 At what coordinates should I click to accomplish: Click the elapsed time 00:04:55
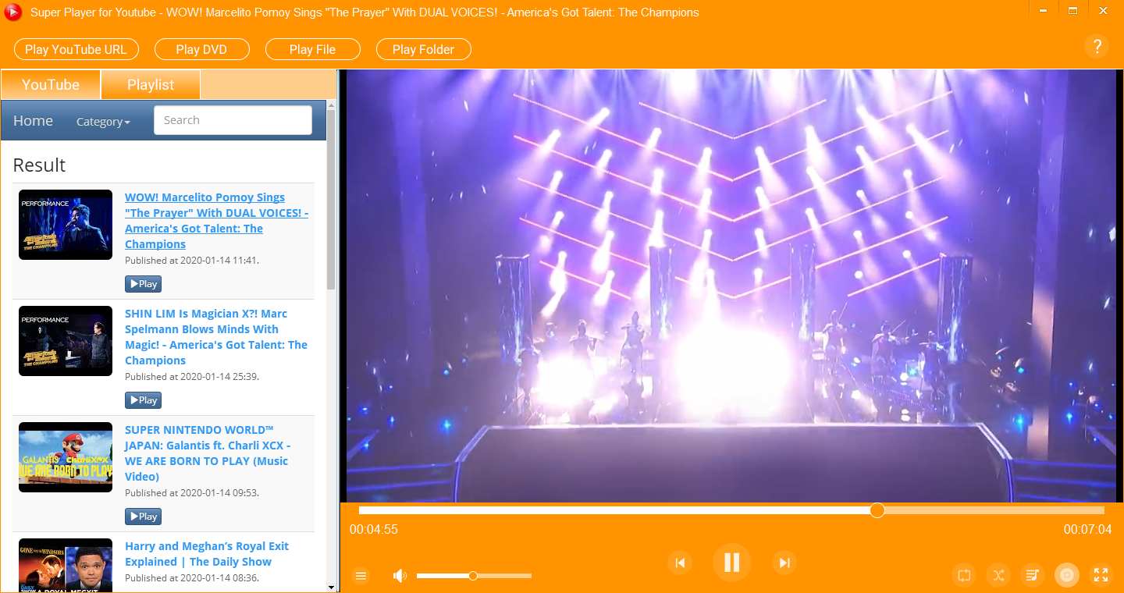click(x=374, y=529)
